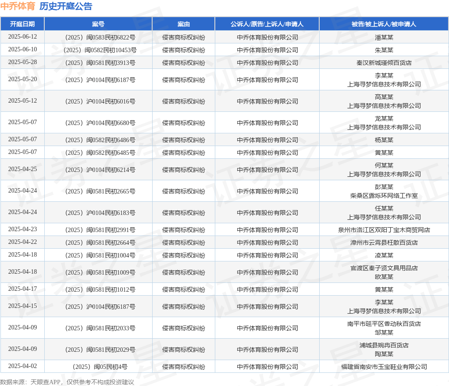Click defendant 浦城县婉冉百货店

[x=384, y=345]
